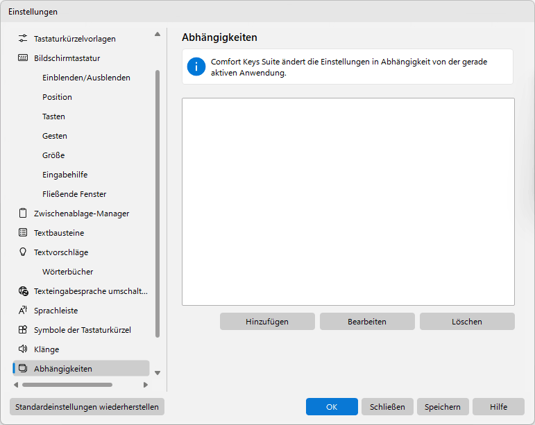
Task: Click the Speichern button
Action: (443, 406)
